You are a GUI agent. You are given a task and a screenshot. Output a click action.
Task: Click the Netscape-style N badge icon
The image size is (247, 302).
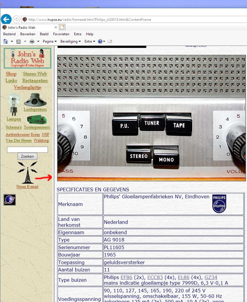click(x=10, y=200)
